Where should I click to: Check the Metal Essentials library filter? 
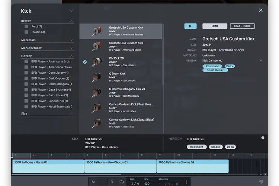[x=26, y=106]
